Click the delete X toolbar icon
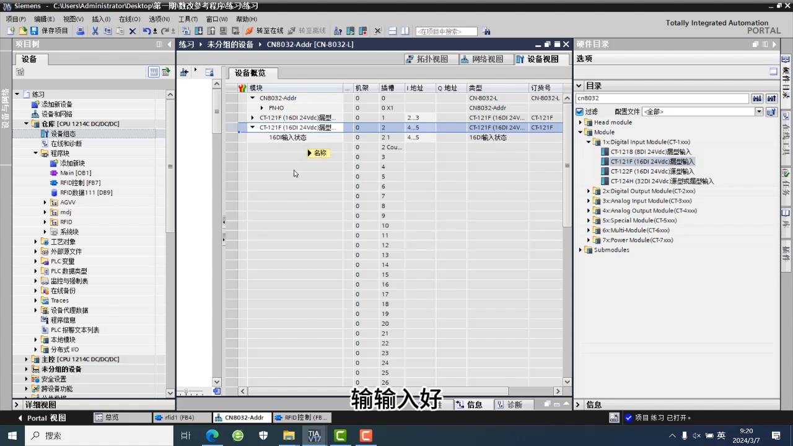Image resolution: width=793 pixels, height=446 pixels. 132,31
